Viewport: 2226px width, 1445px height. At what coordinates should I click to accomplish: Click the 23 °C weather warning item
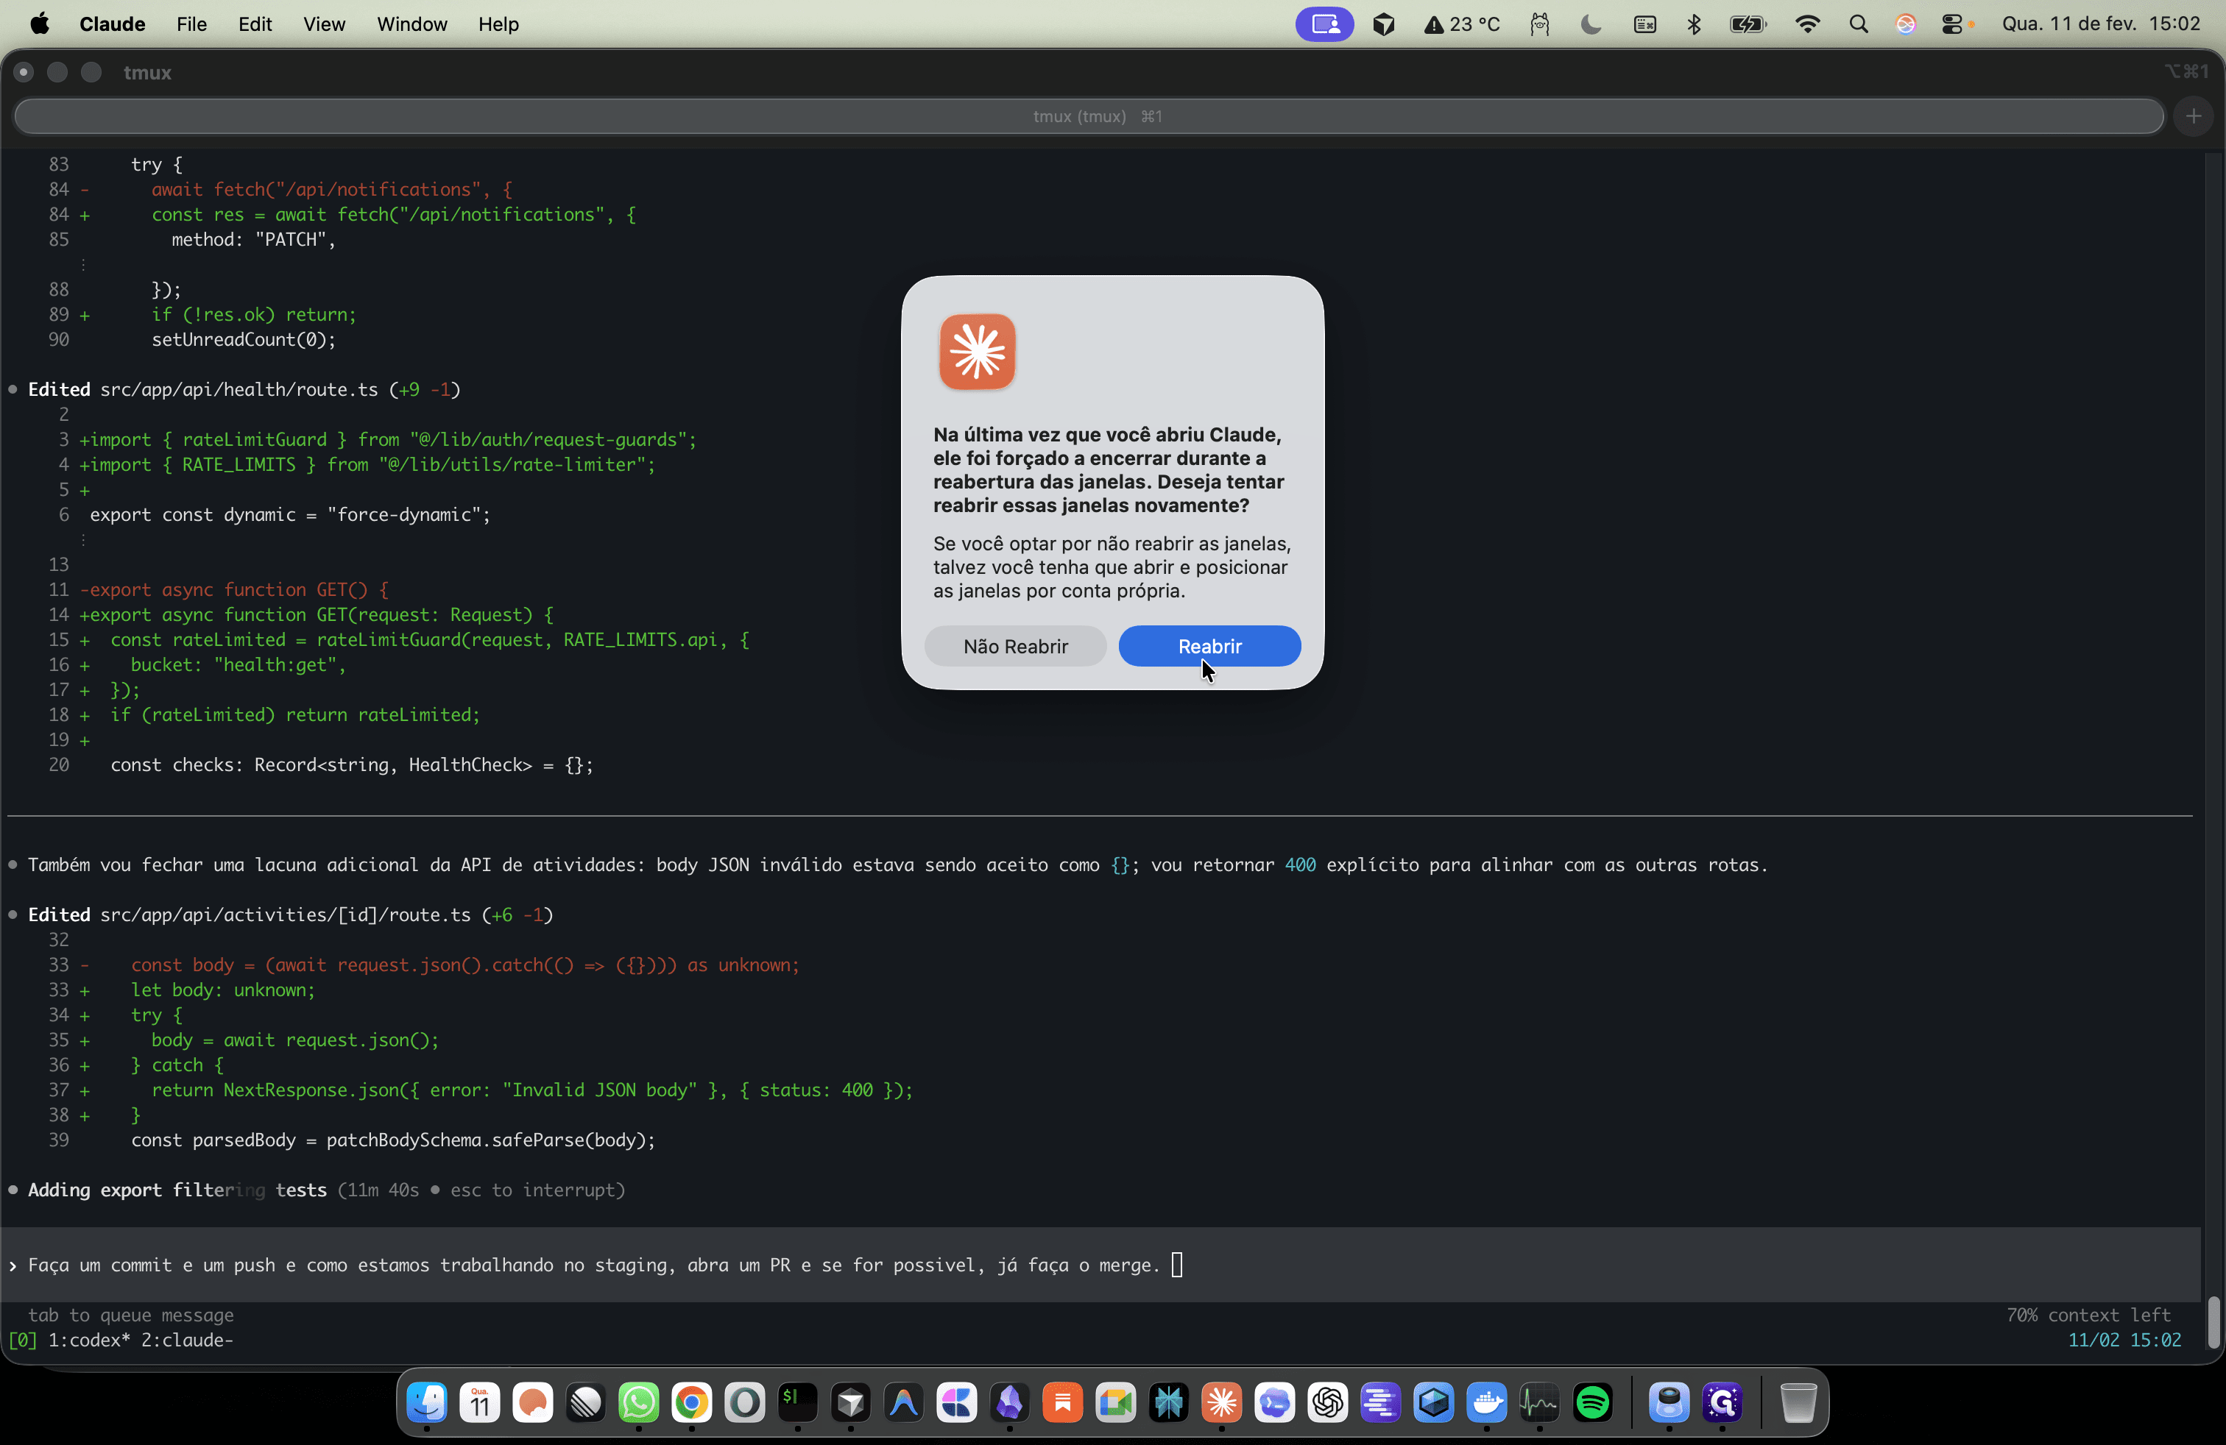tap(1462, 24)
